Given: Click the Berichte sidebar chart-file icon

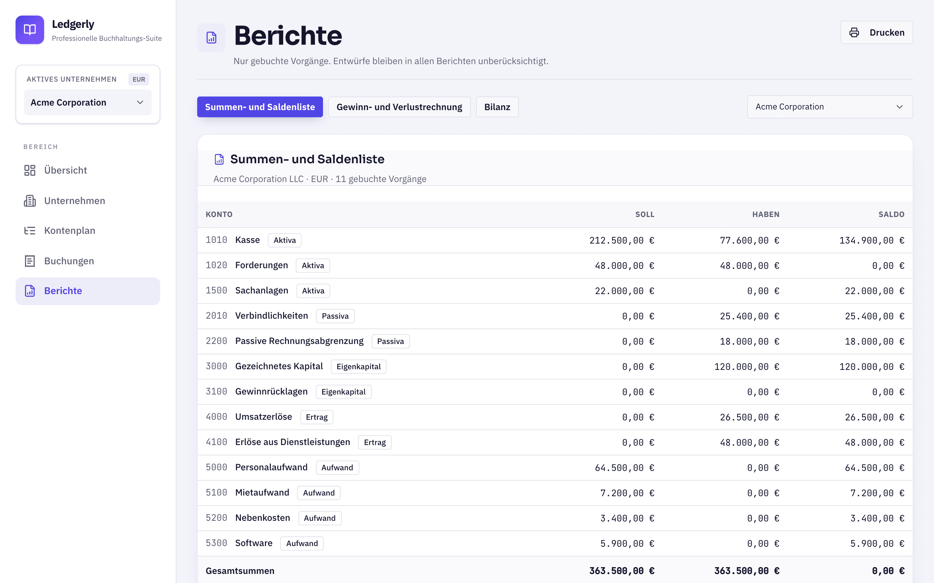Looking at the screenshot, I should [x=30, y=291].
